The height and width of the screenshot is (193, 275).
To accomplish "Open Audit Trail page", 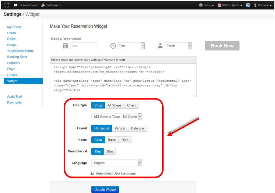I will pos(14,96).
